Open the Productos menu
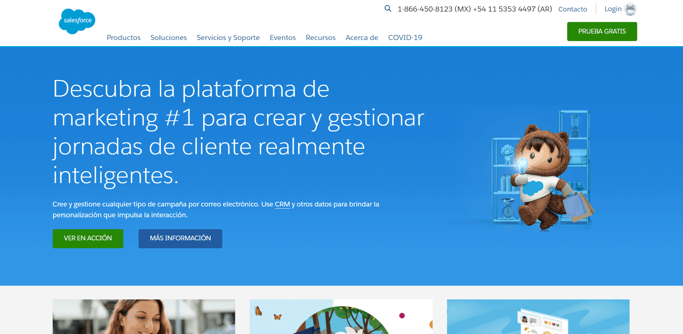The height and width of the screenshot is (334, 683). click(123, 37)
